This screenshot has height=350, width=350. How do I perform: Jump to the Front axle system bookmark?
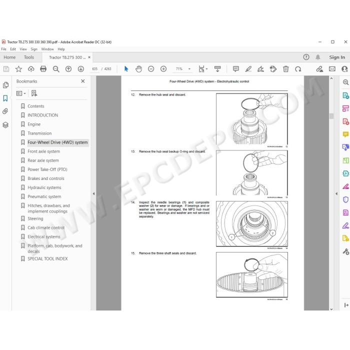(44, 151)
